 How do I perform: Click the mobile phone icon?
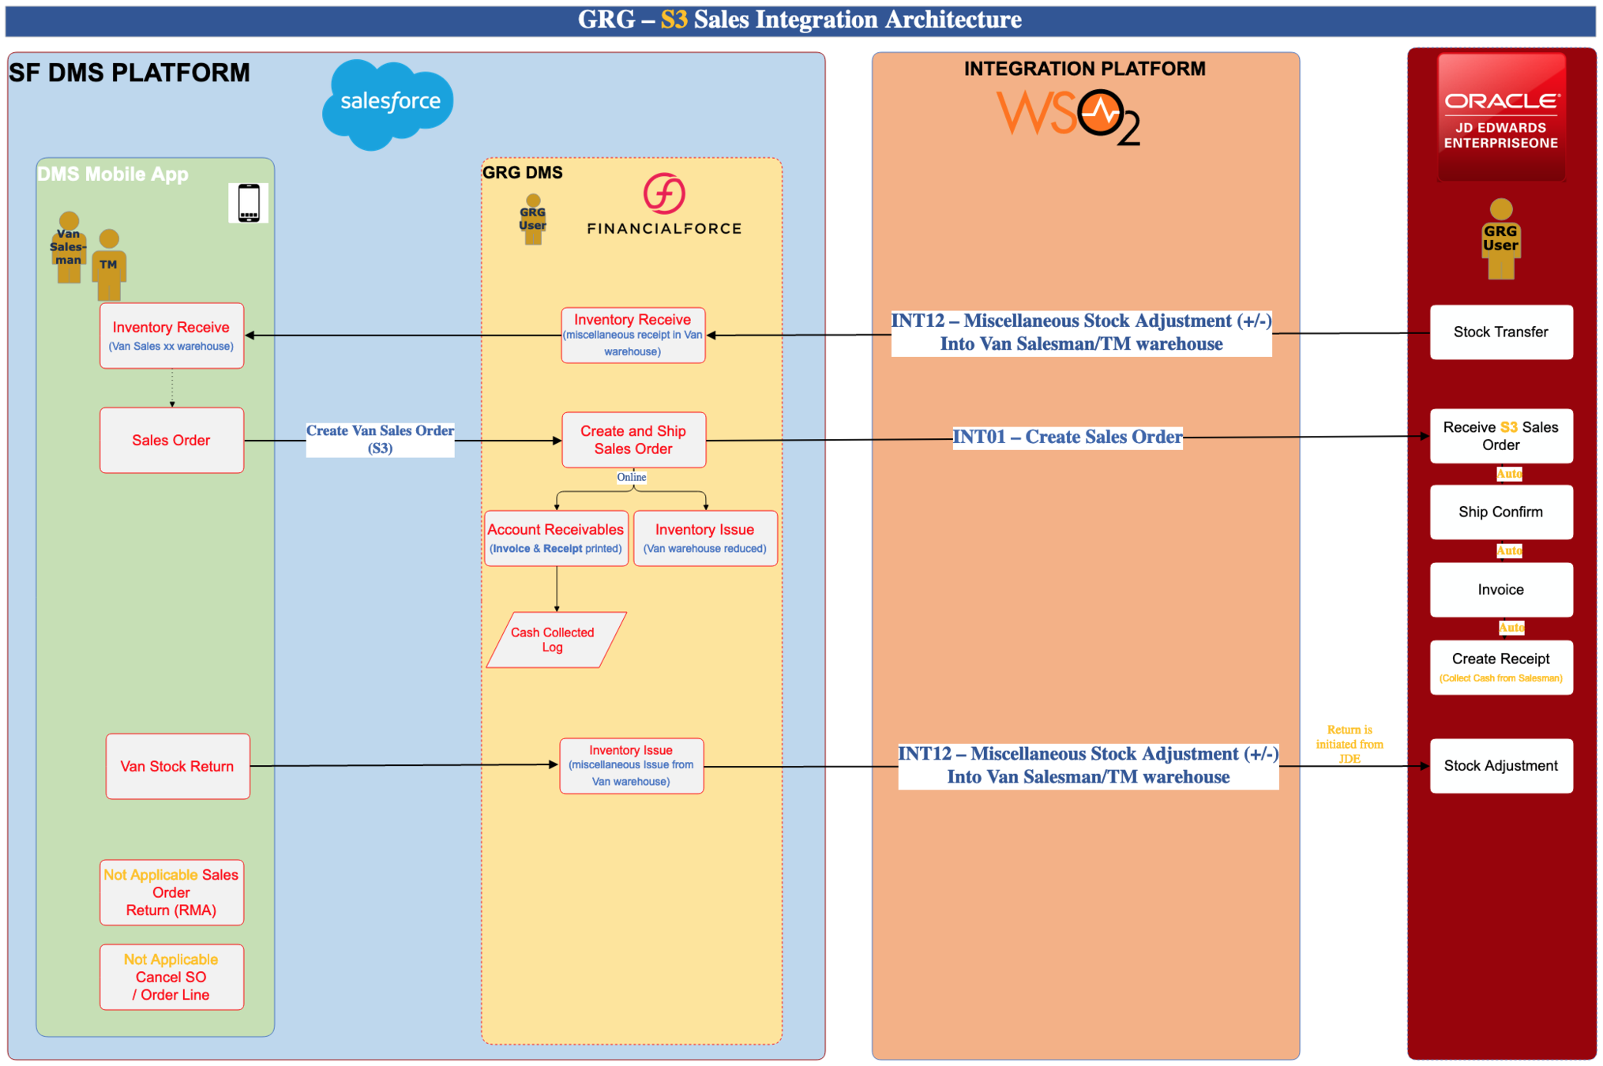coord(248,203)
